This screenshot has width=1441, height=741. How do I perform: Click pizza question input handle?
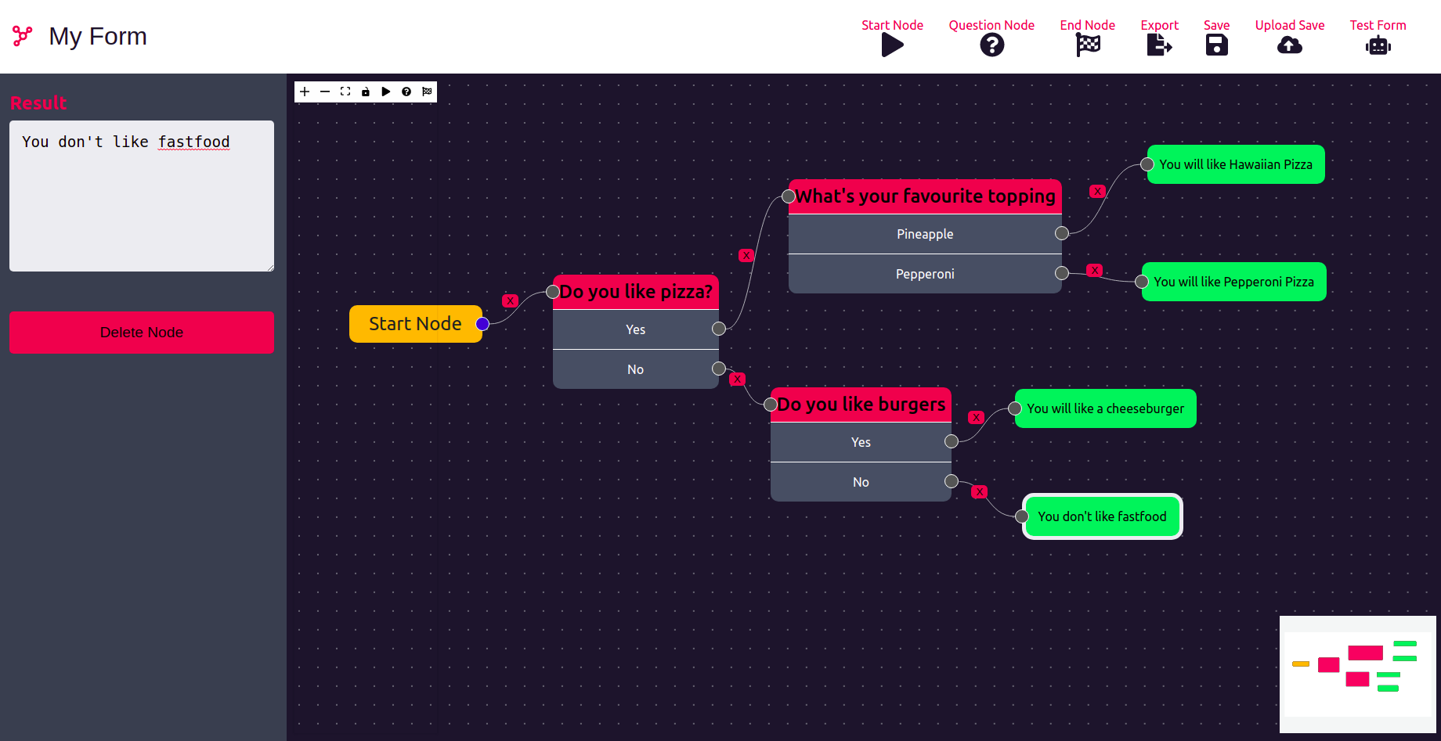click(553, 292)
